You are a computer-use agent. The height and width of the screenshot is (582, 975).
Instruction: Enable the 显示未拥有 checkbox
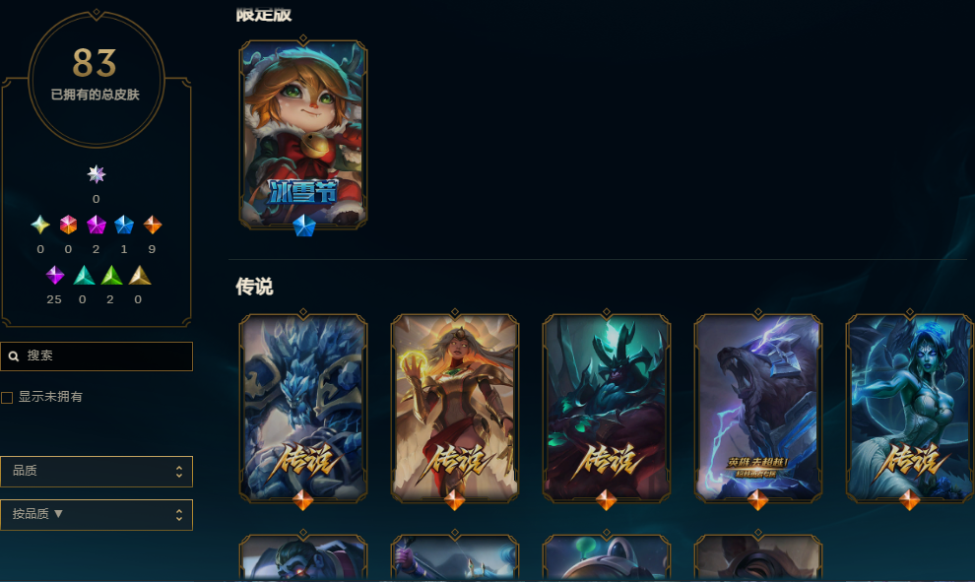pos(8,397)
